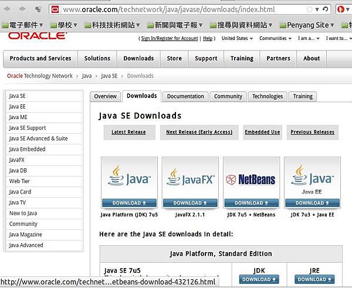Click Next Release (Early Access) link
This screenshot has height=288, width=352.
coord(199,132)
